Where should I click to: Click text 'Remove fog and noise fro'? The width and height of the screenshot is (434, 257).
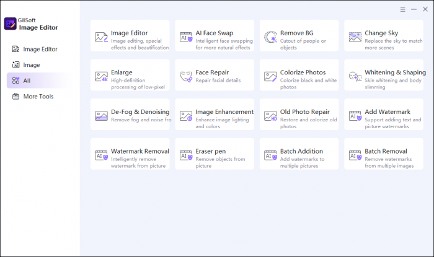tap(141, 120)
